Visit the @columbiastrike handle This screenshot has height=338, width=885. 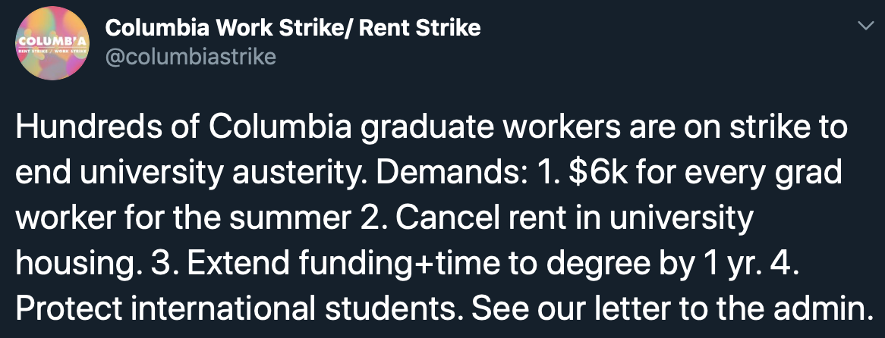pos(191,57)
